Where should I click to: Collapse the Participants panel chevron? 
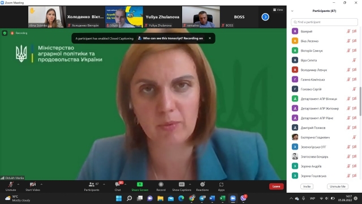[x=292, y=11]
